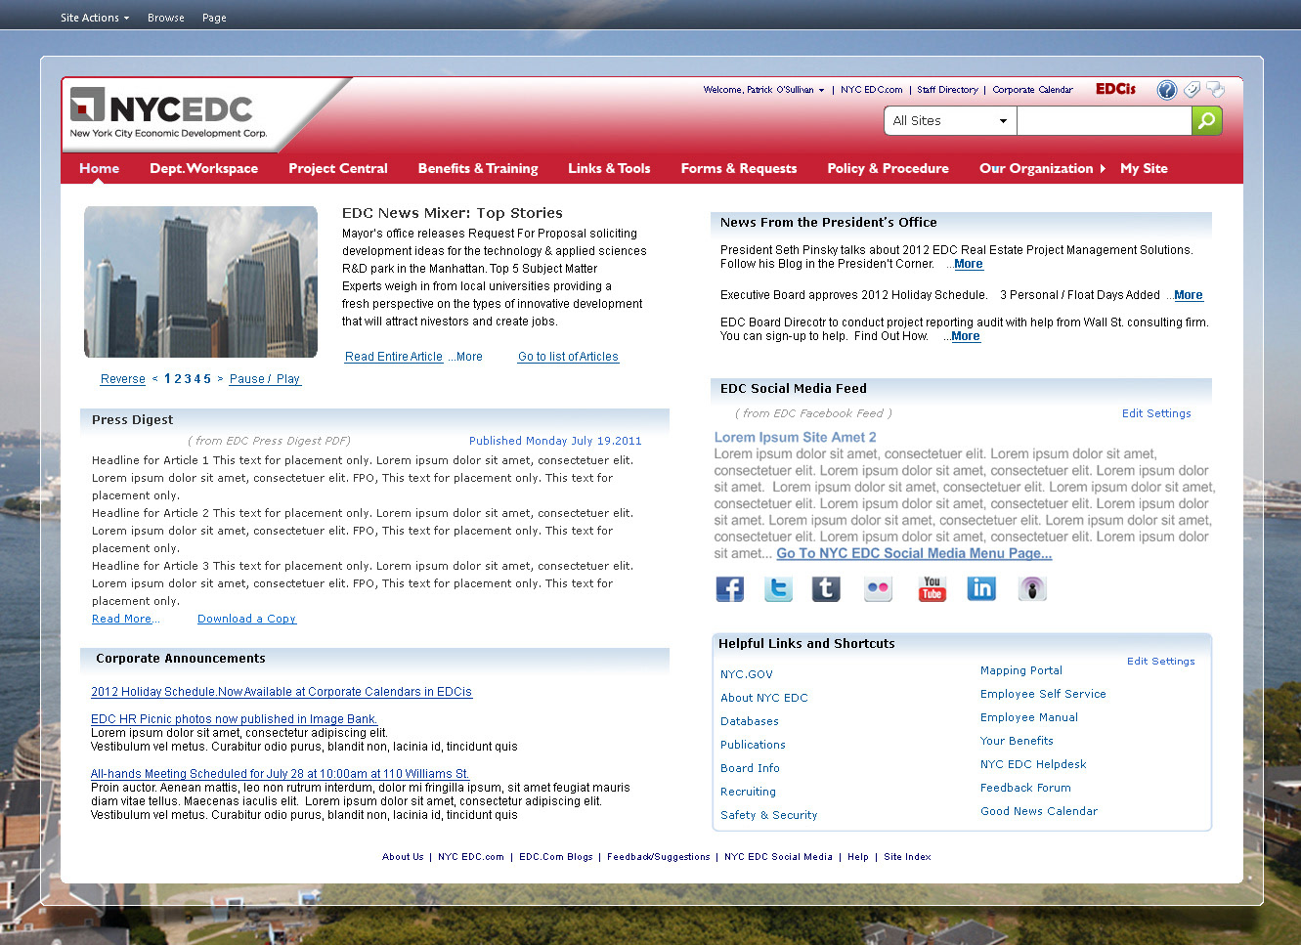Click the Page ribbon tab

click(x=214, y=18)
